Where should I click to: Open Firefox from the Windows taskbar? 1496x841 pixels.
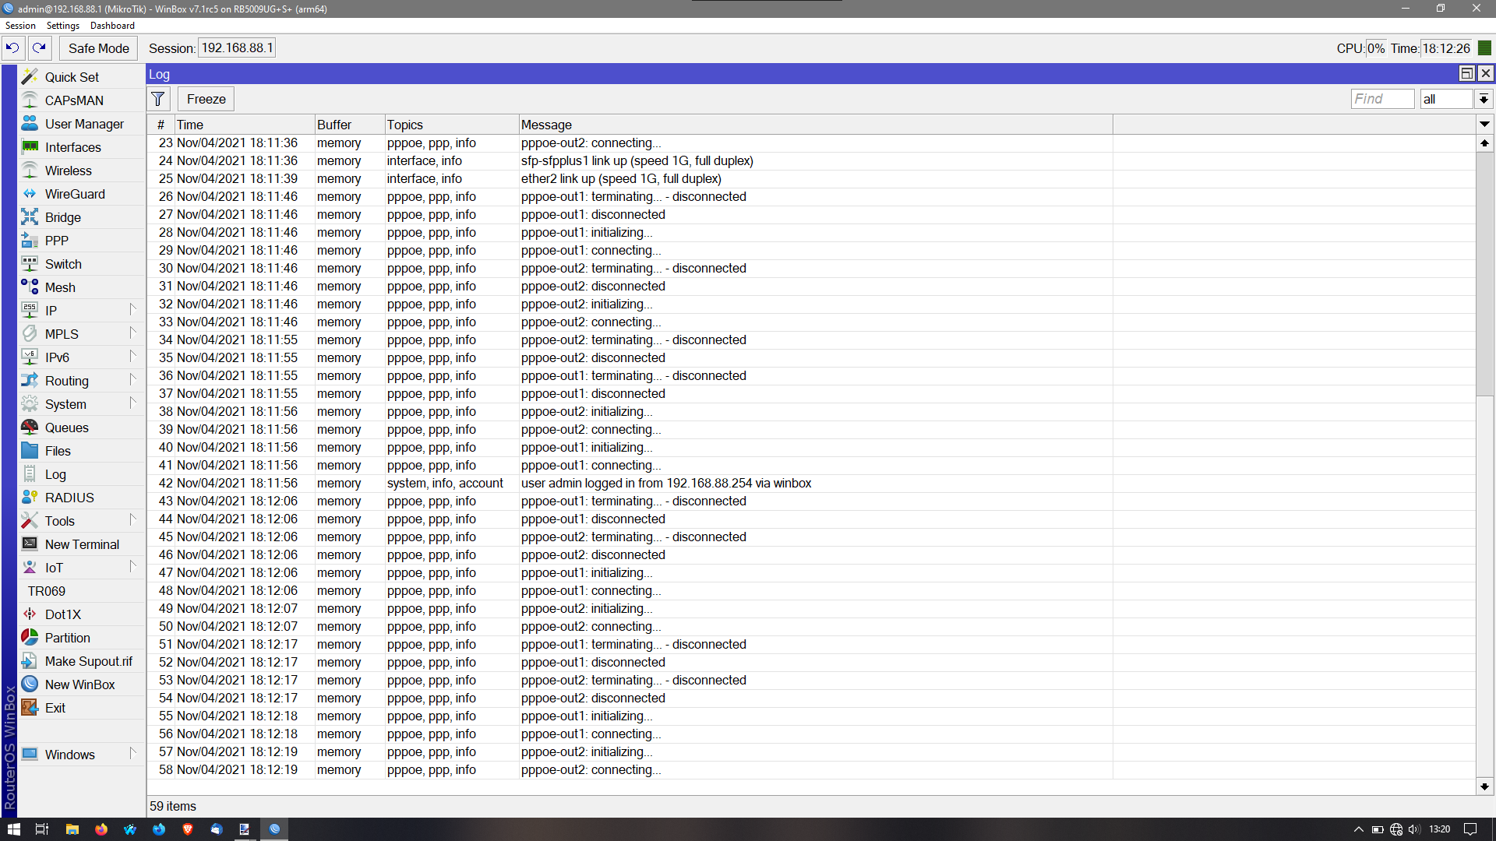pos(101,829)
